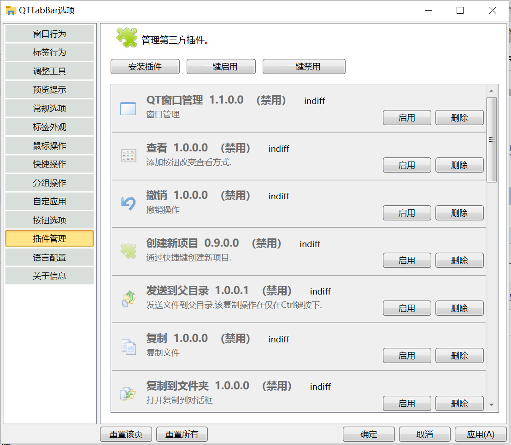Enable the QT窗口管理 plugin

407,117
